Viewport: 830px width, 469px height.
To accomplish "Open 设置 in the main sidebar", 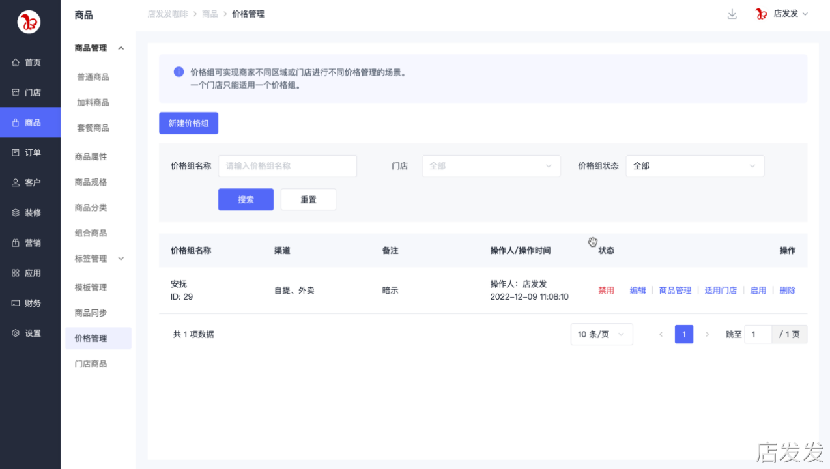I will (30, 333).
